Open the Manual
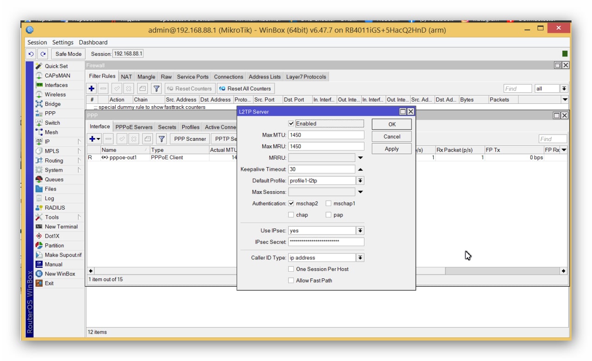The height and width of the screenshot is (361, 592). [53, 265]
